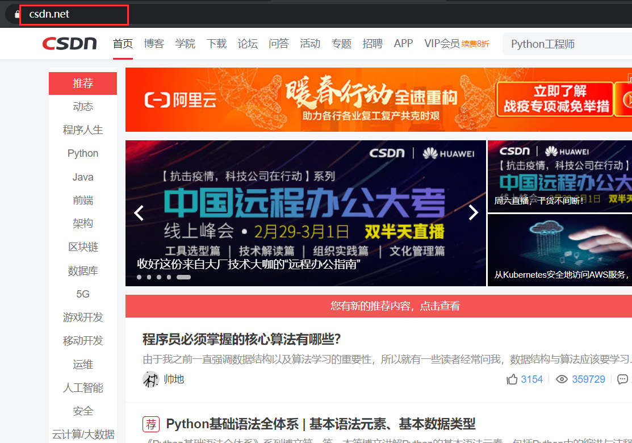The height and width of the screenshot is (443, 632).
Task: Click the red 荐 badge icon
Action: tap(151, 424)
